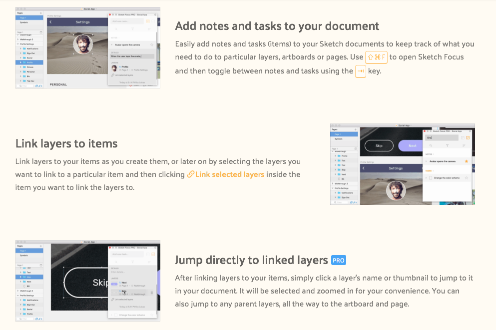496x330 pixels.
Task: Star the 'Avatar opens the camera' note, Add notes screenshot
Action: 152,44
